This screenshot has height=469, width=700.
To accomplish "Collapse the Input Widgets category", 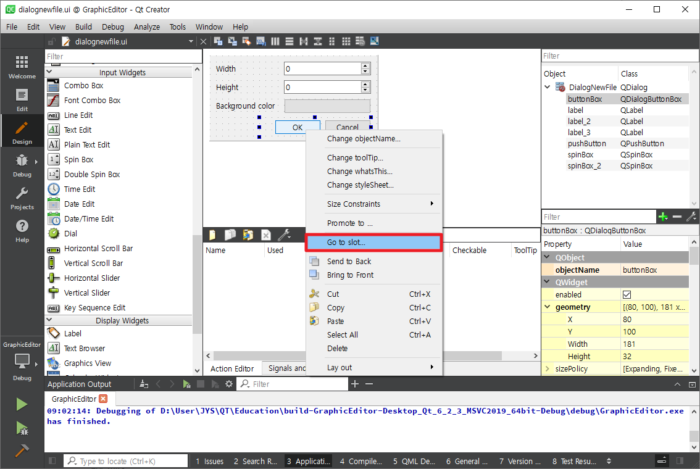I will (x=49, y=72).
